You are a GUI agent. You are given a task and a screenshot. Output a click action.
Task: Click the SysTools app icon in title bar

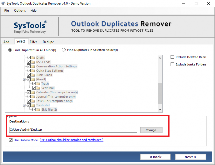point(3,3)
